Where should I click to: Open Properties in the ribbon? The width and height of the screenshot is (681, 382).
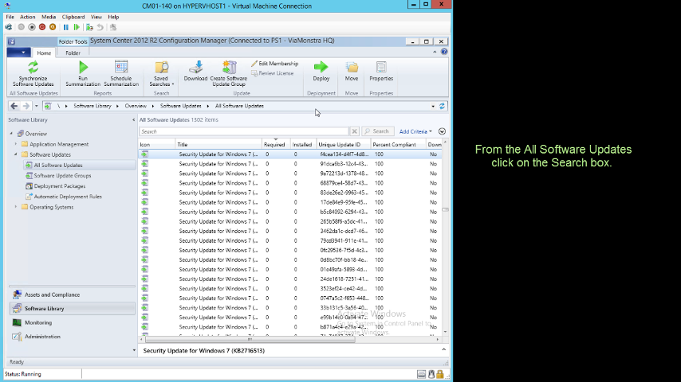coord(381,68)
